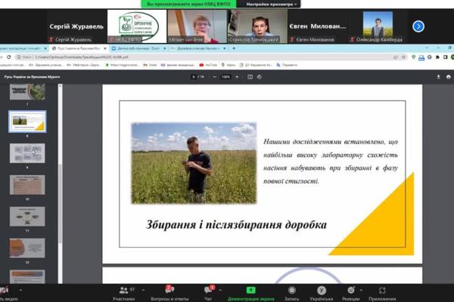Select the highlighted page 8 thumbnail
Screen dimensions: 454x302
coord(27,122)
